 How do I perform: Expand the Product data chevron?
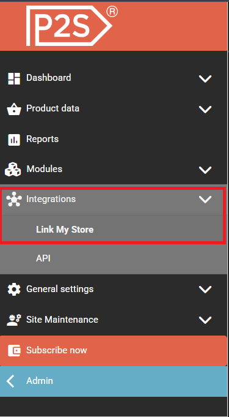coord(205,110)
